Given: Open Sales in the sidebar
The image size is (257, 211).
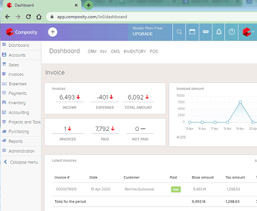Looking at the screenshot, I should tap(14, 65).
